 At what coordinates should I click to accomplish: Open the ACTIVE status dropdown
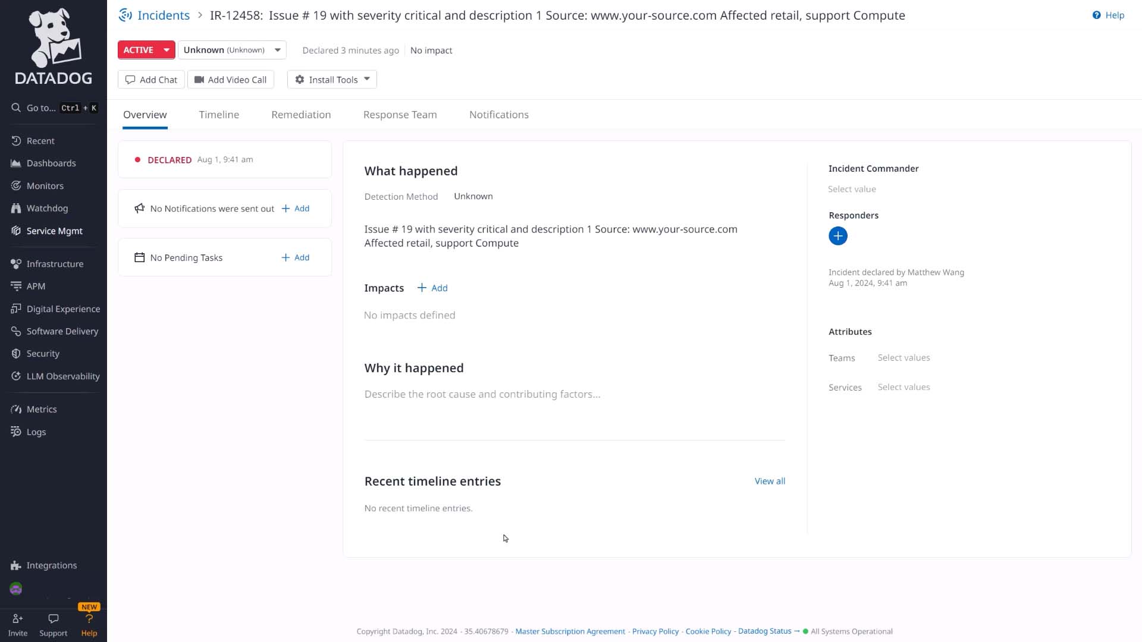146,50
